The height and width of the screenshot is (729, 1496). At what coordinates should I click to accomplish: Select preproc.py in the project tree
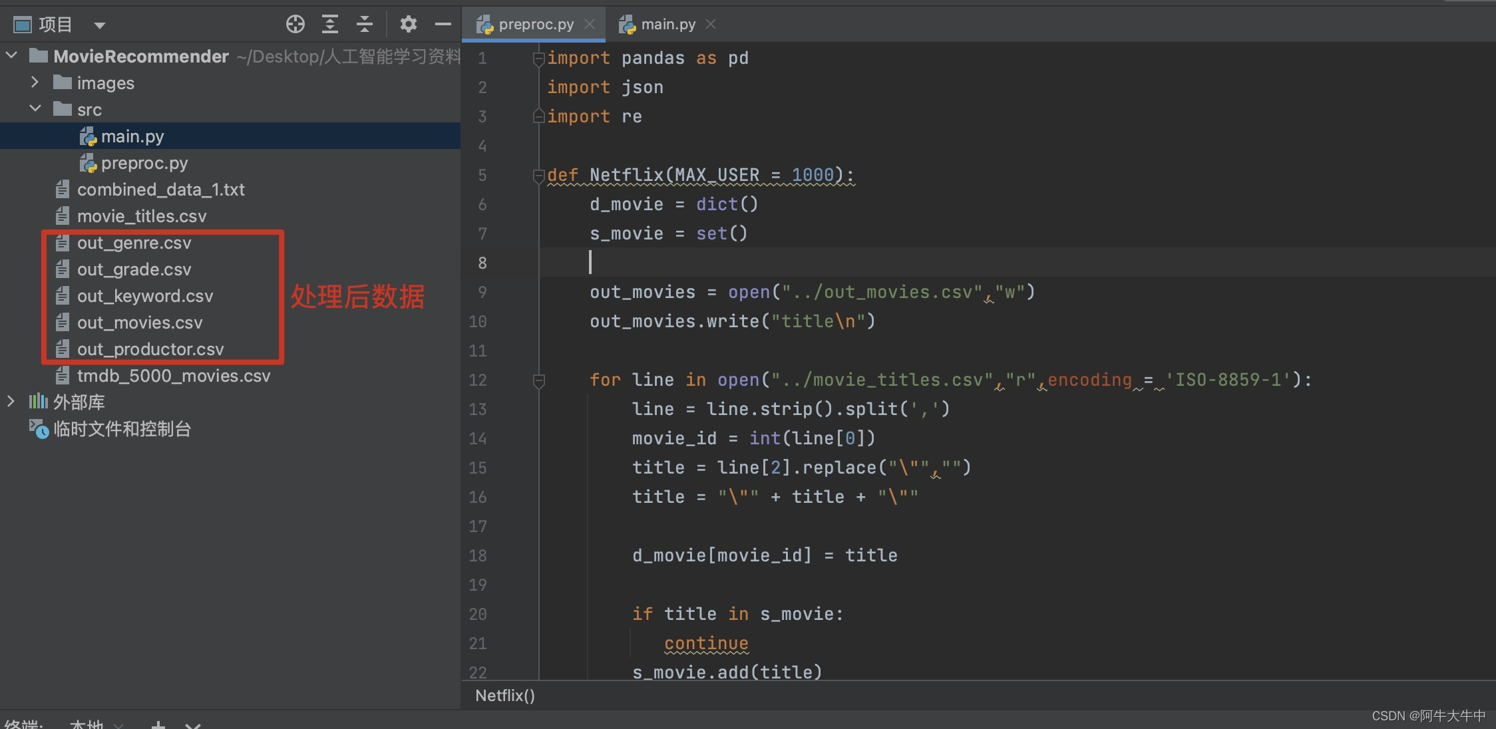pos(144,163)
